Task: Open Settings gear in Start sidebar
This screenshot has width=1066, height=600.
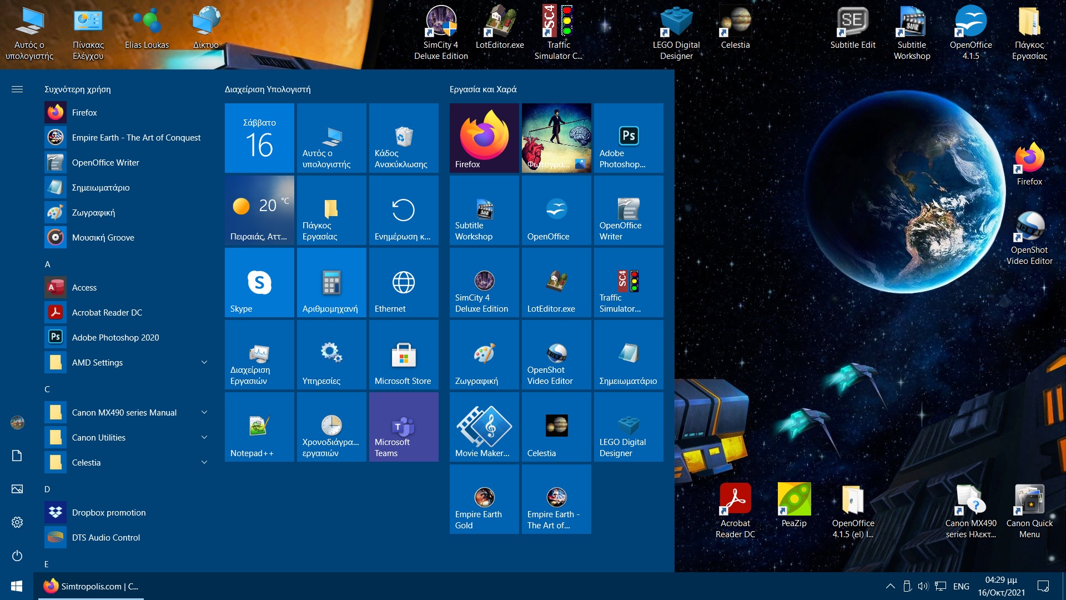Action: click(x=17, y=522)
